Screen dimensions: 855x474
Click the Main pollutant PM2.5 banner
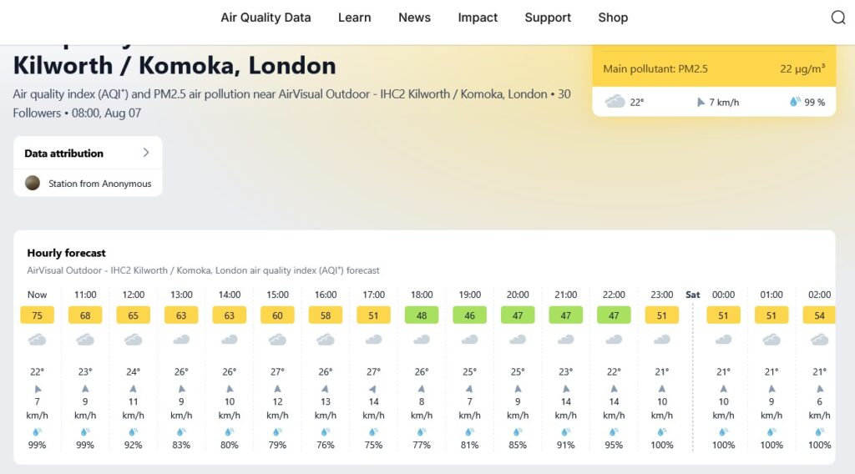714,68
